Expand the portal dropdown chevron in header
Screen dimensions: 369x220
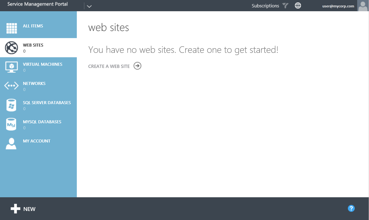[89, 6]
